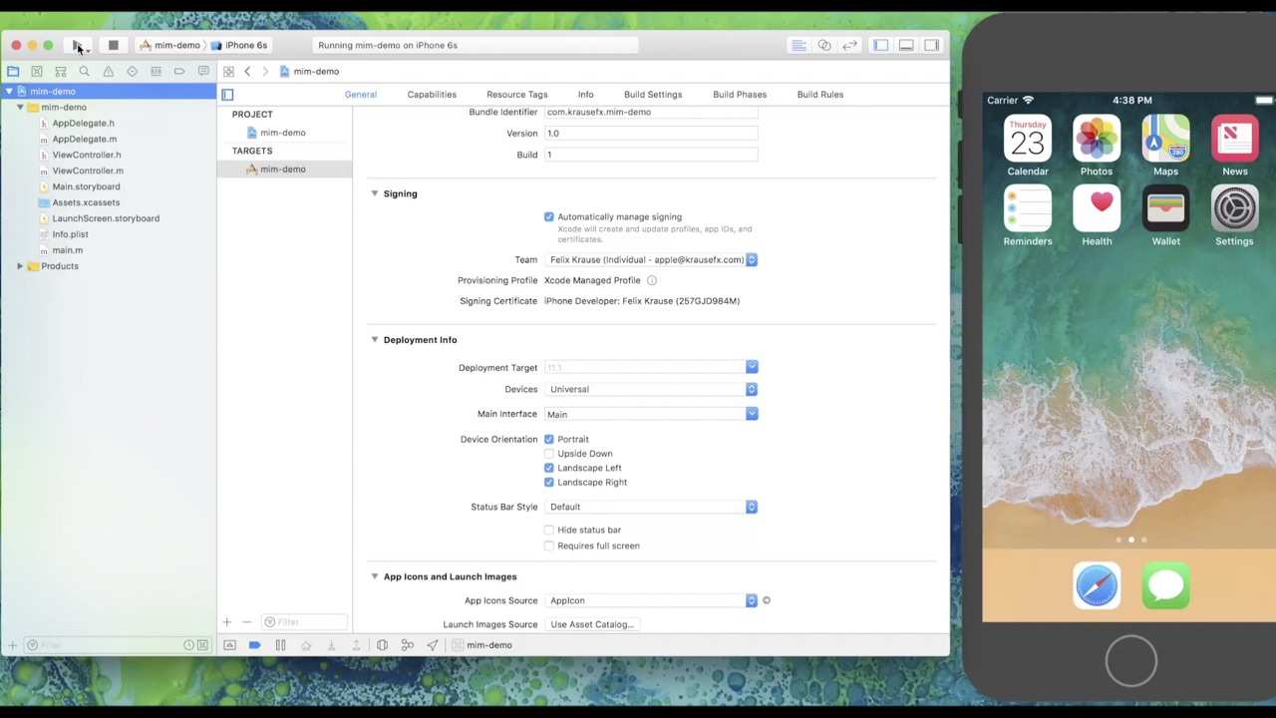Open the Debug navigator

156,72
